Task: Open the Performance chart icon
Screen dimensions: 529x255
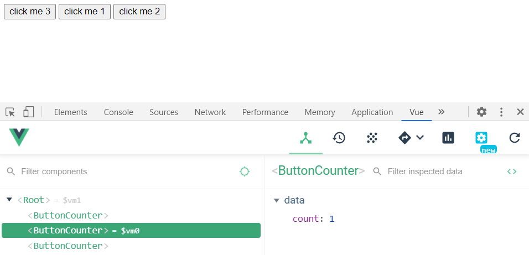Action: click(x=448, y=138)
